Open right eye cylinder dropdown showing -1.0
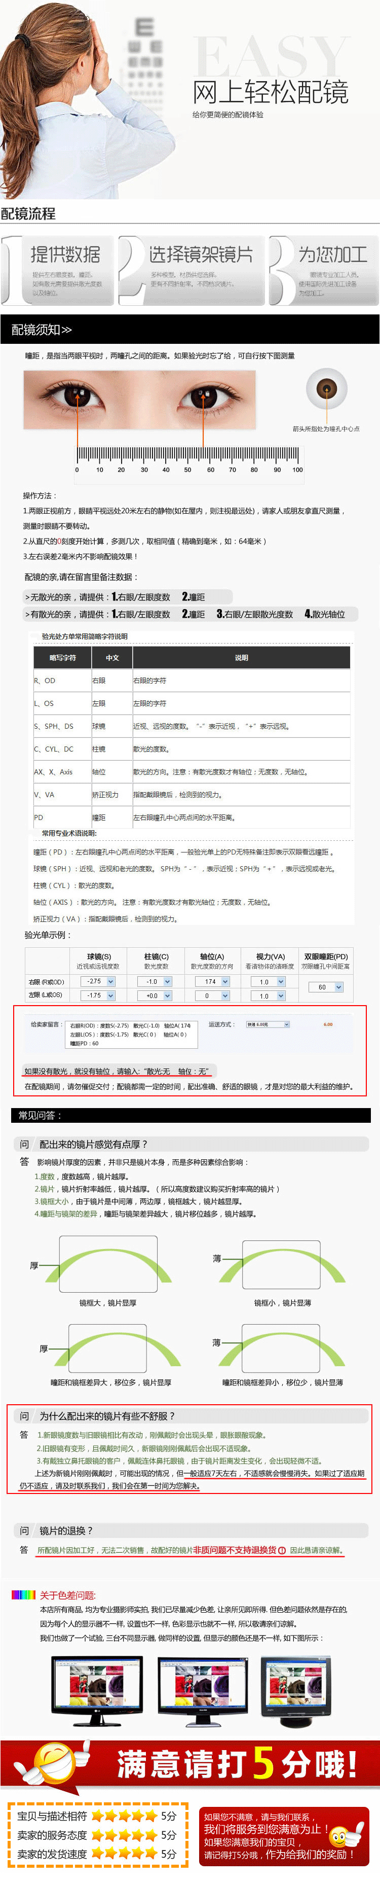The image size is (380, 1886). coord(155,981)
